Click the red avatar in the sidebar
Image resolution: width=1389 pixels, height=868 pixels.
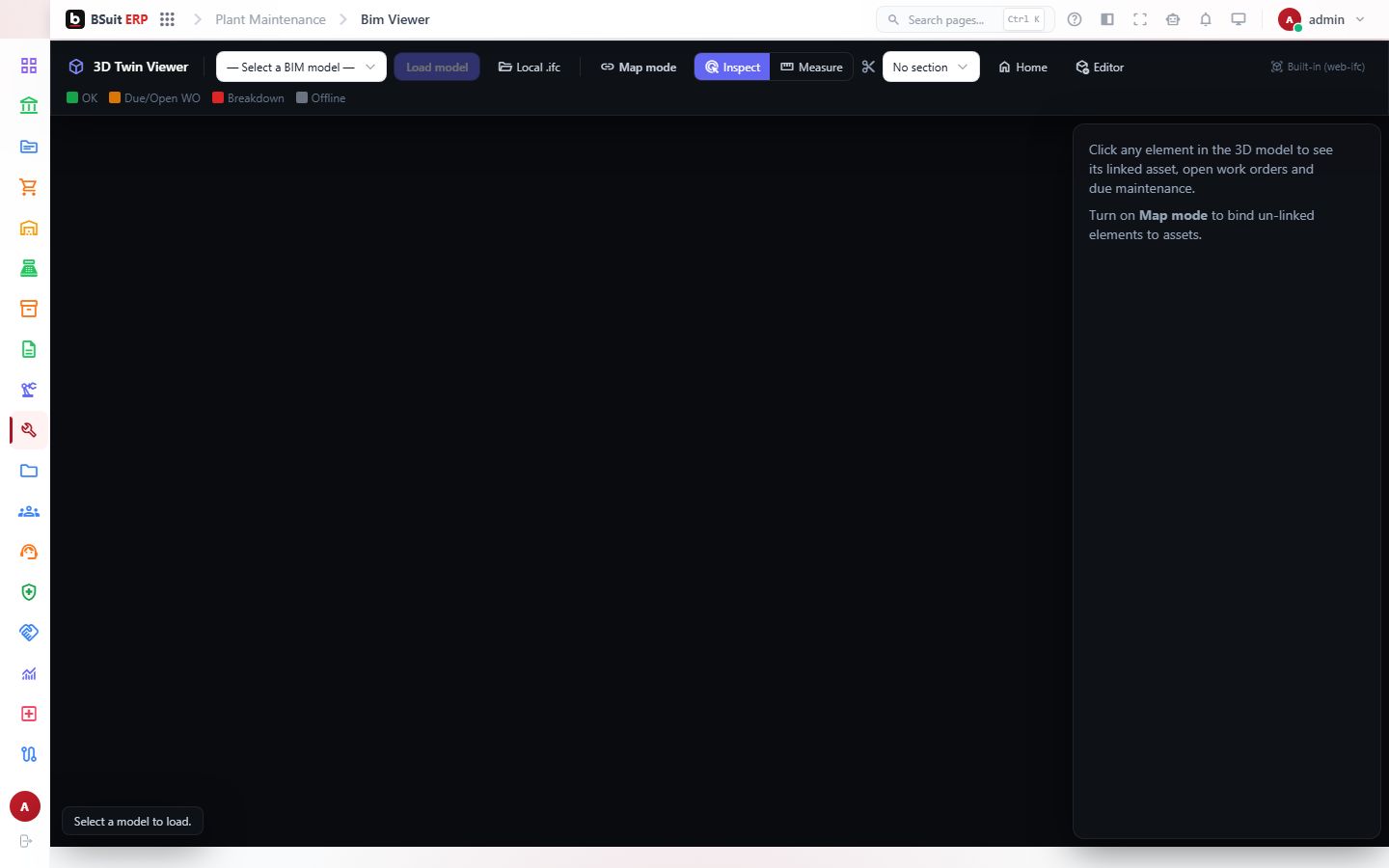(x=25, y=806)
